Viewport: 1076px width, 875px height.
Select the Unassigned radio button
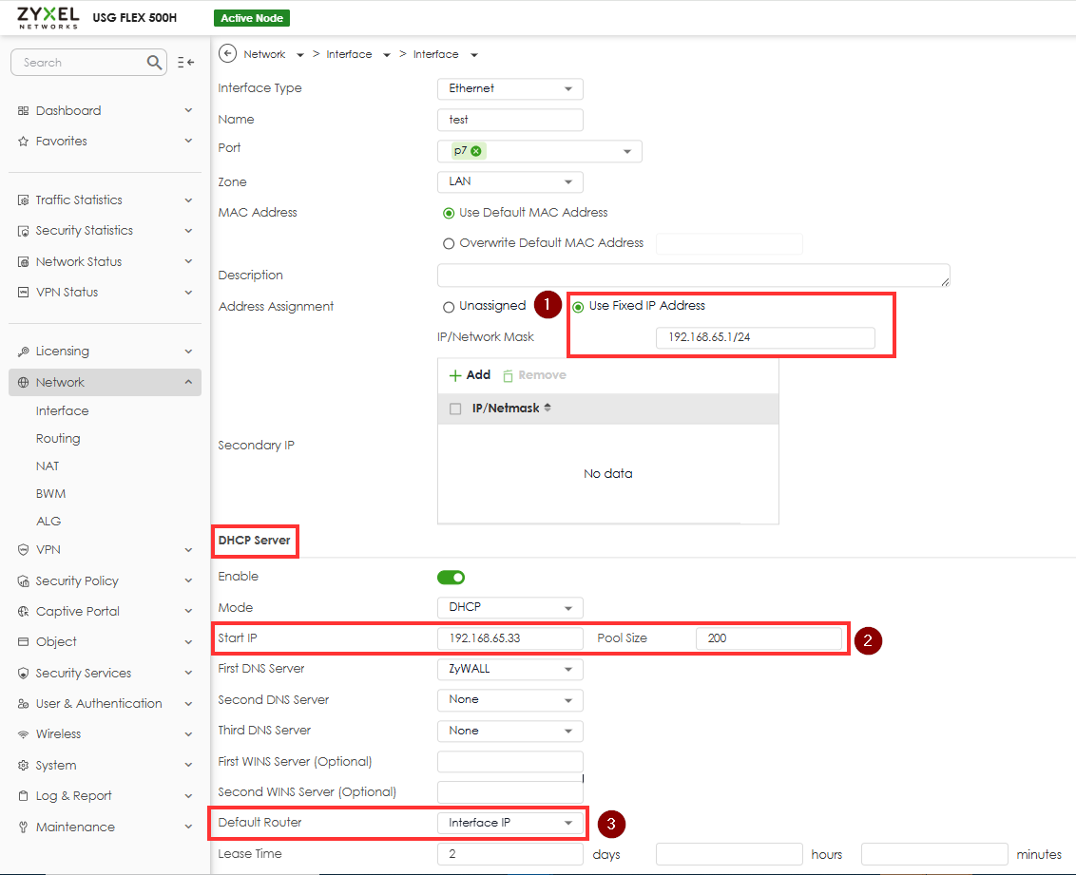pyautogui.click(x=449, y=307)
